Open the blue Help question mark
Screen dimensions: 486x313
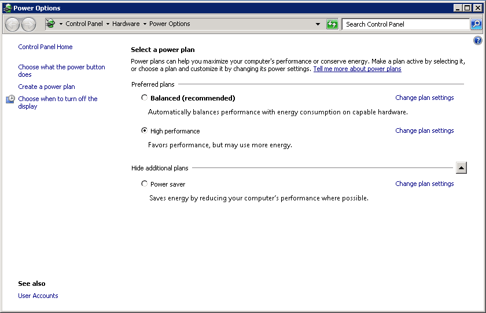tap(477, 40)
